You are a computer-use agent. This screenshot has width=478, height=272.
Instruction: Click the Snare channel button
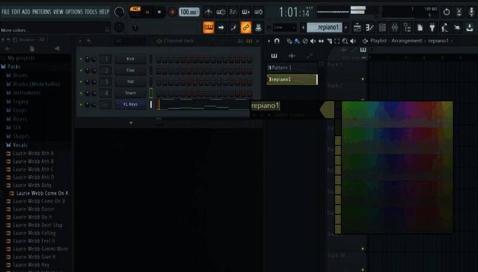pyautogui.click(x=130, y=93)
